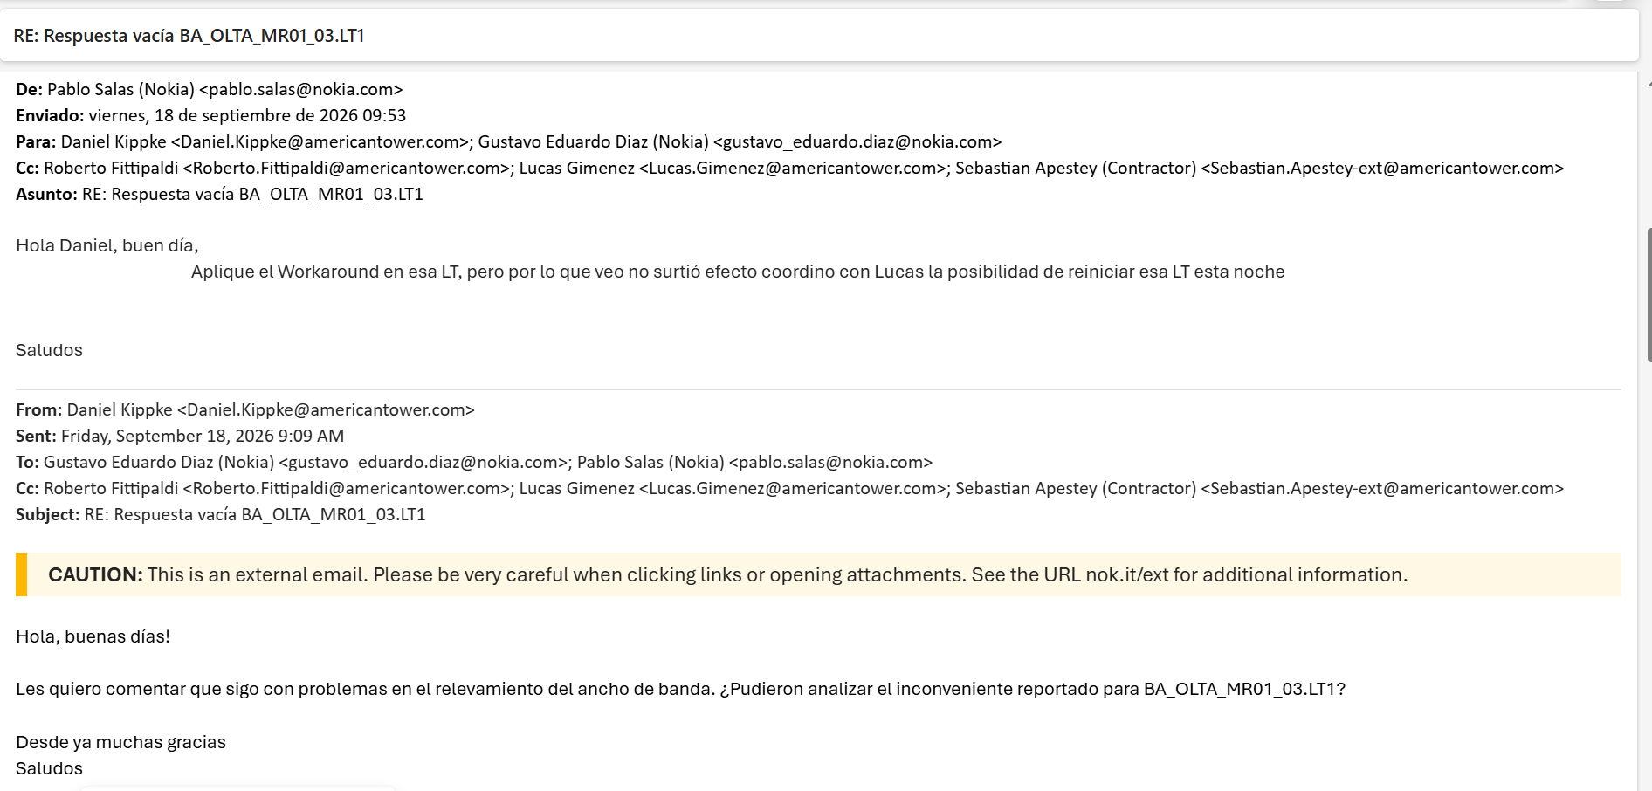Click the email subject title at top
This screenshot has width=1652, height=791.
(189, 36)
